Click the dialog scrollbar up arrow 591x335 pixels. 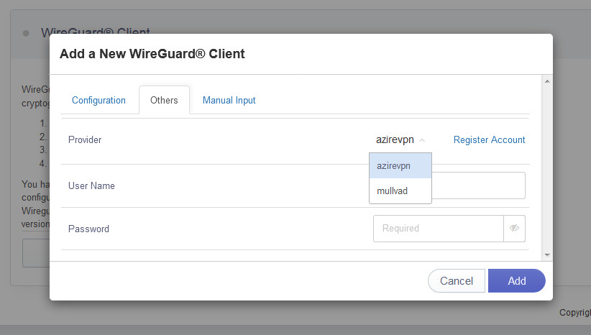coord(547,81)
